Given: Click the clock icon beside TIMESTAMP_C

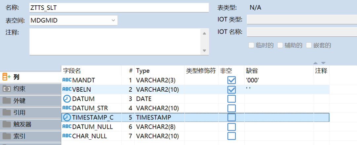Looking at the screenshot, I should pyautogui.click(x=67, y=118).
